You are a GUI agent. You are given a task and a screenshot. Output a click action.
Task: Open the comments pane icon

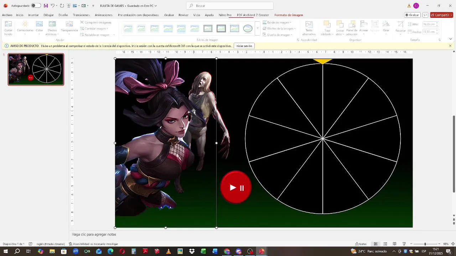click(x=425, y=15)
